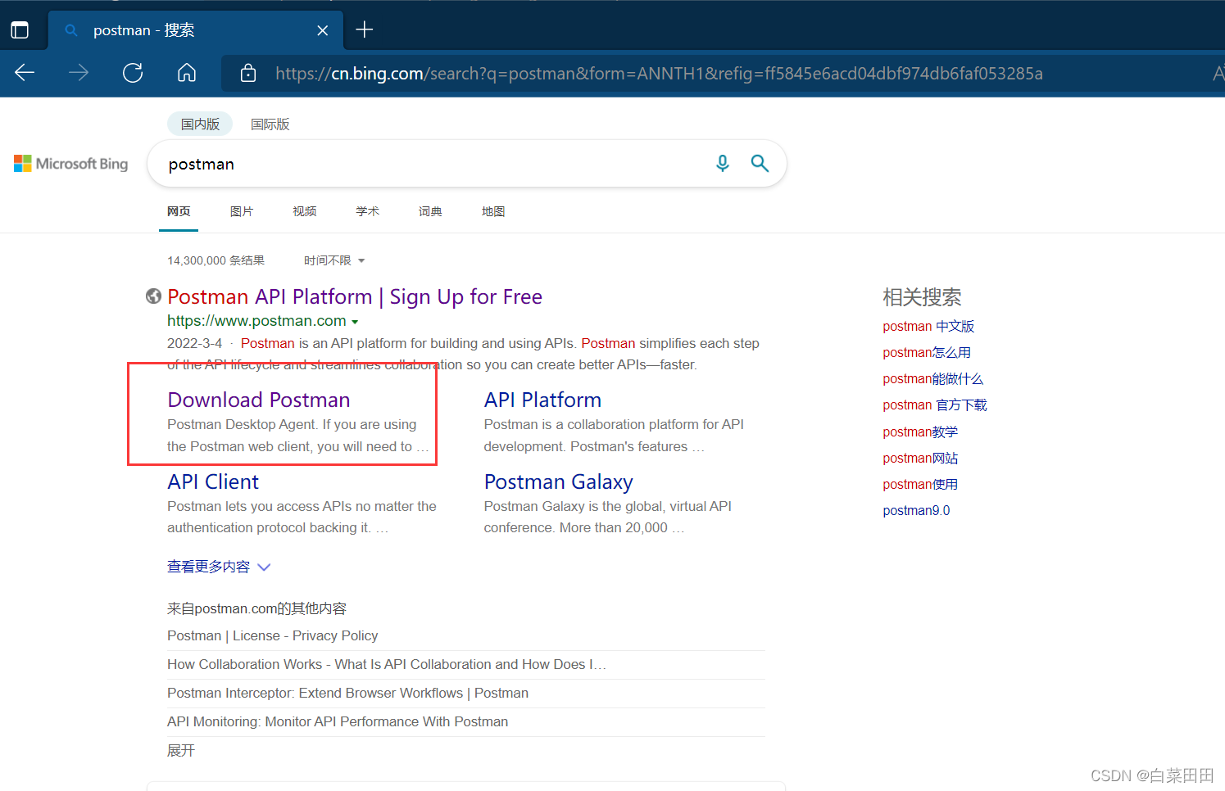Expand postman.com URL dropdown arrow
1225x791 pixels.
(355, 322)
